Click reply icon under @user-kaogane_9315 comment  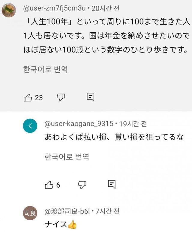[112, 184]
